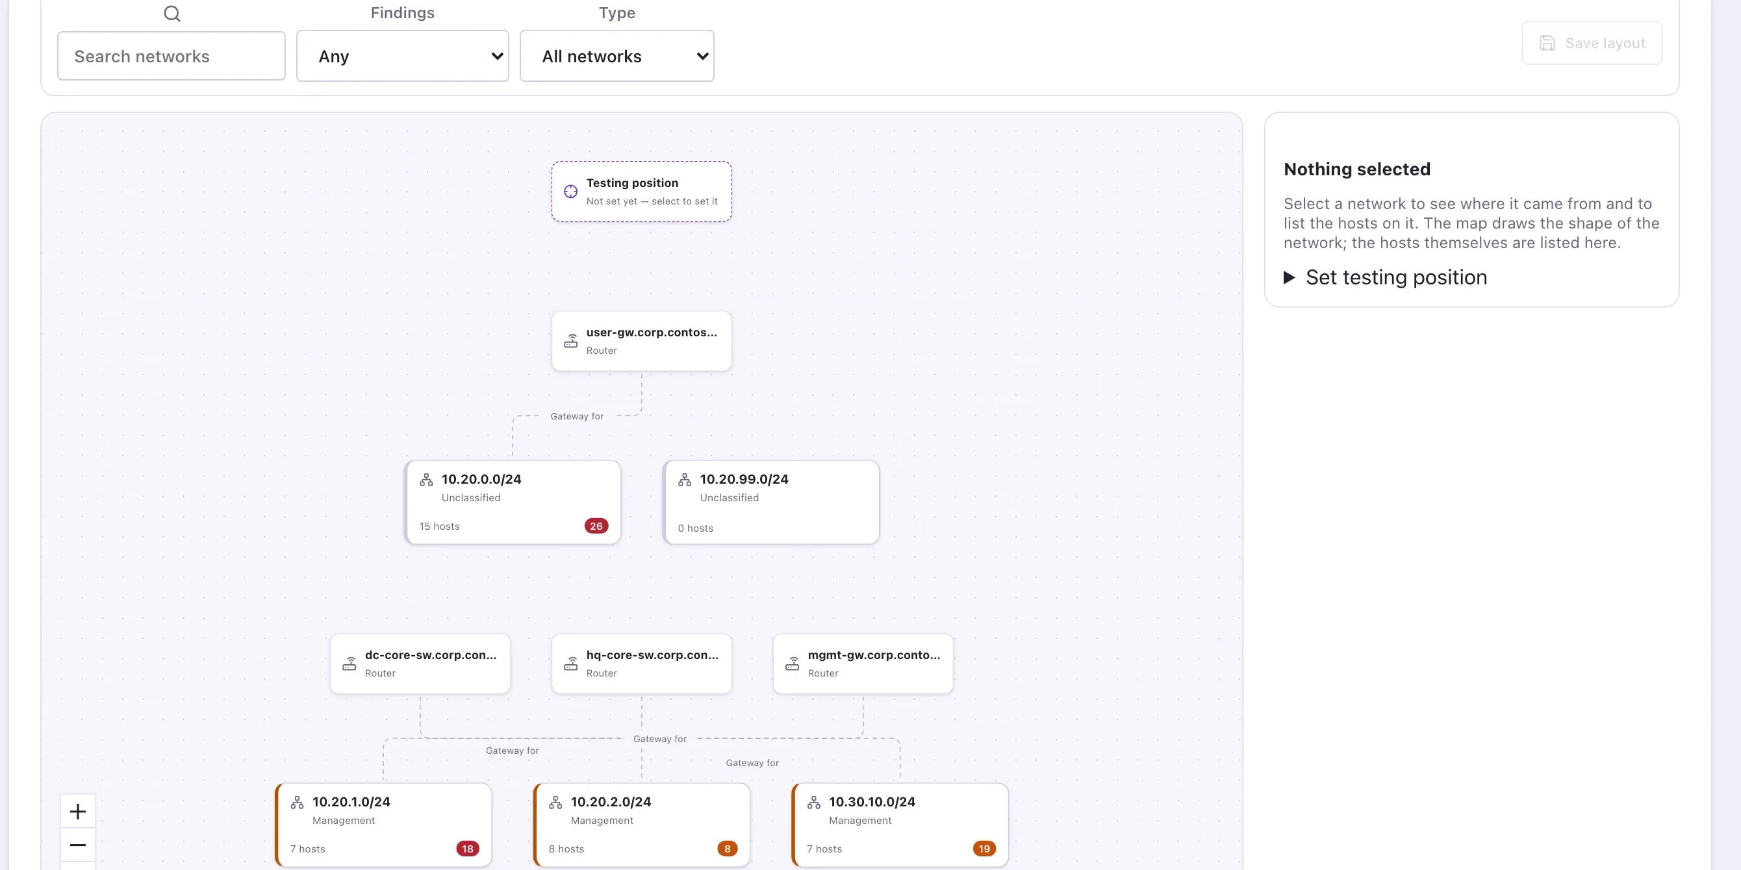Zoom in with the plus button
Image resolution: width=1741 pixels, height=870 pixels.
[78, 811]
